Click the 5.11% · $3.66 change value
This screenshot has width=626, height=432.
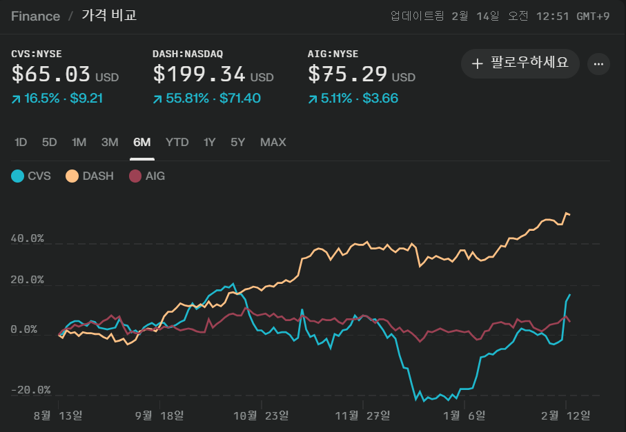(360, 98)
